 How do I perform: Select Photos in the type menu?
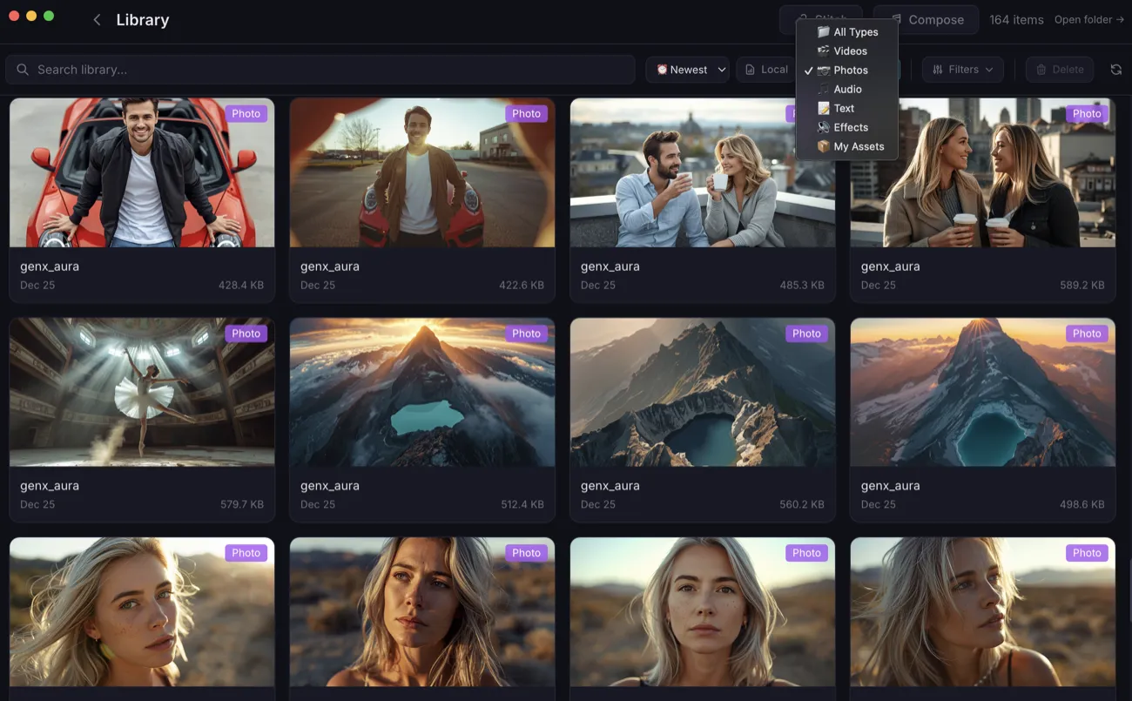[851, 70]
